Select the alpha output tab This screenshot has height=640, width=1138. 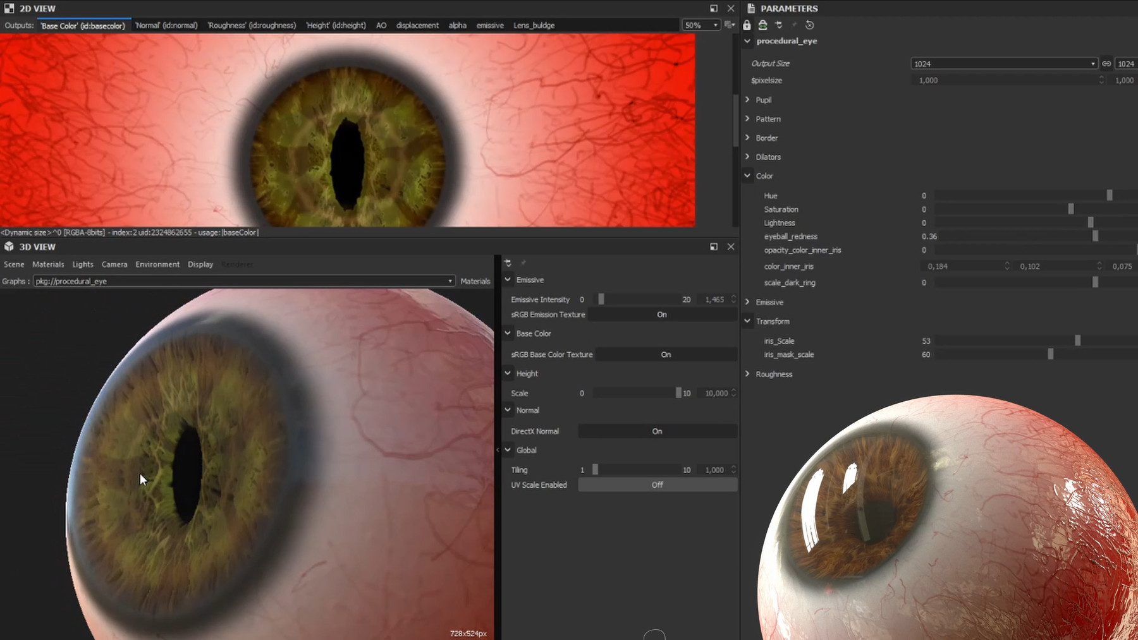click(458, 25)
